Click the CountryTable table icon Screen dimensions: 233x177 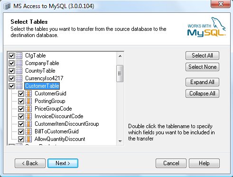point(19,71)
